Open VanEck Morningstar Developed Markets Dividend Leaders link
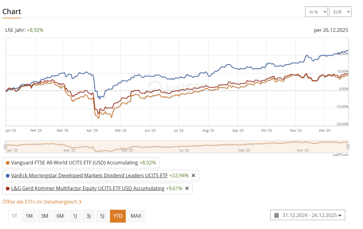The width and height of the screenshot is (363, 229). (x=89, y=176)
